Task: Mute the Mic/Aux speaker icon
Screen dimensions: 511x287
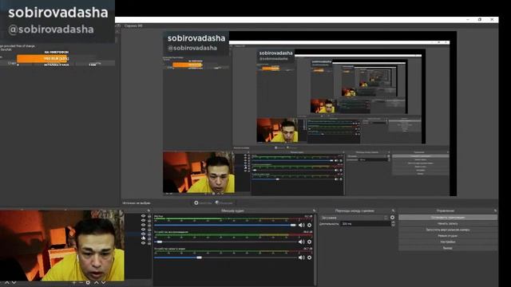Action: 302,225
